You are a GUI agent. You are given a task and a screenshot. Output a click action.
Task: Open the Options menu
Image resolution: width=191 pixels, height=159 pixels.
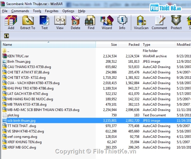(x=68, y=11)
